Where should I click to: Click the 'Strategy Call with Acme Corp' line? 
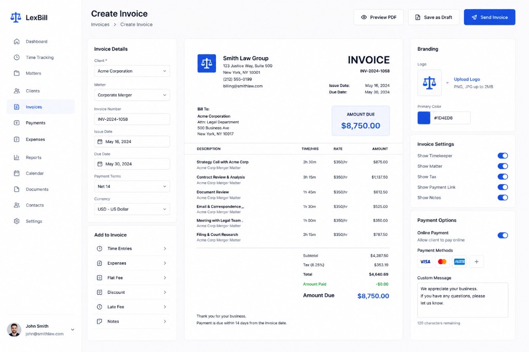pyautogui.click(x=222, y=162)
